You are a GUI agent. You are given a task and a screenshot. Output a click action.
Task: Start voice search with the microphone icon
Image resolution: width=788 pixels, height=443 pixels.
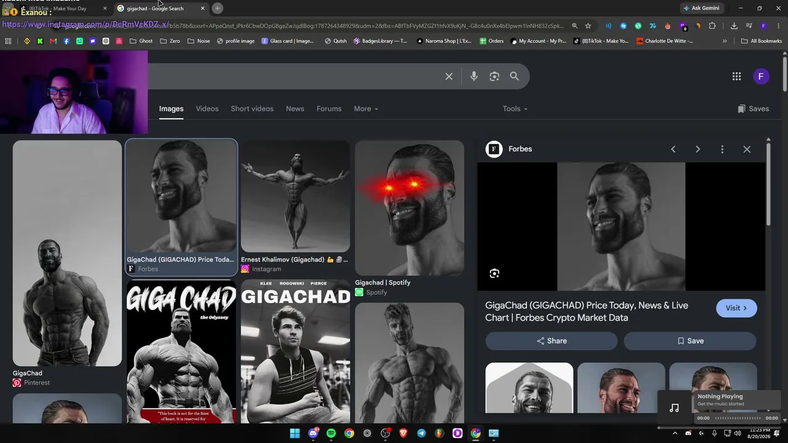click(x=474, y=76)
